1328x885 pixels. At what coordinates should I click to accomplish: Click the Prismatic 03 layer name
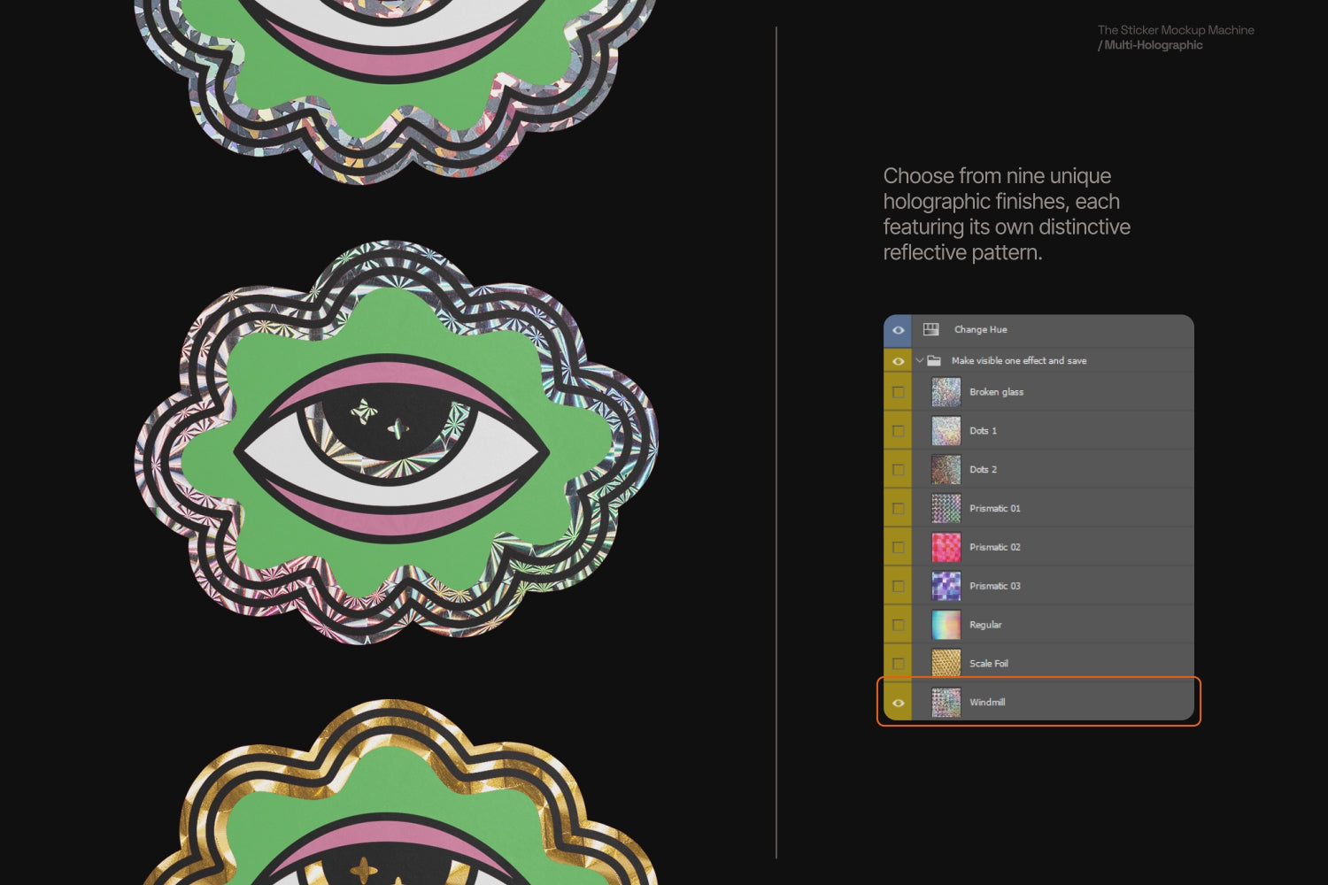point(995,586)
